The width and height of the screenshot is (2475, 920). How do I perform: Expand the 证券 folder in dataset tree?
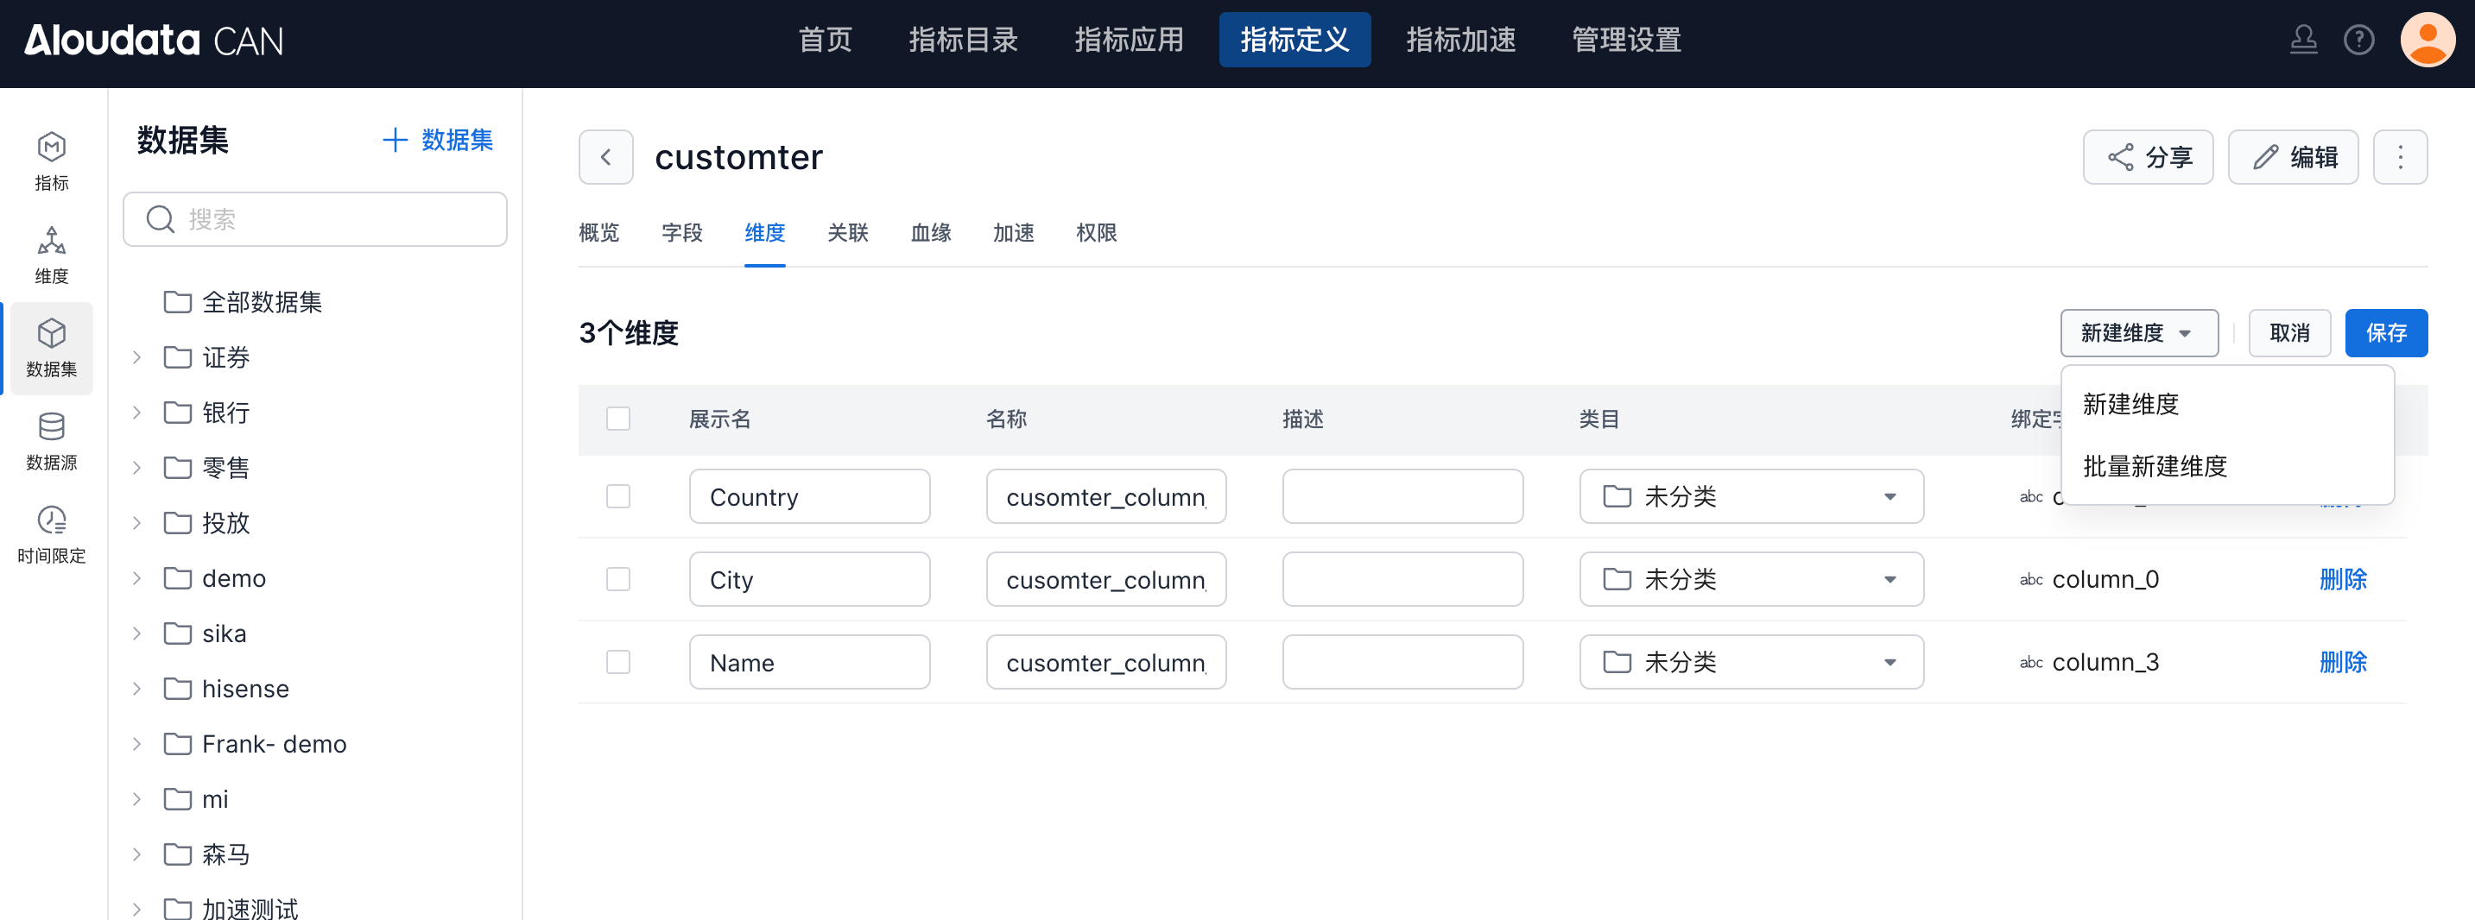136,357
